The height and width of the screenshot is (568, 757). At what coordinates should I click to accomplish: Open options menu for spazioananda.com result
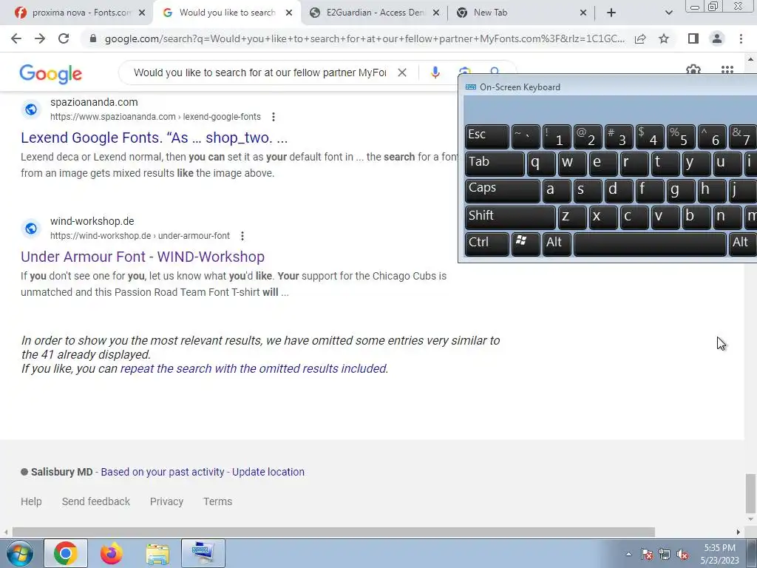click(x=274, y=117)
